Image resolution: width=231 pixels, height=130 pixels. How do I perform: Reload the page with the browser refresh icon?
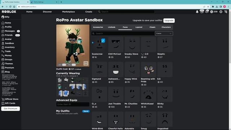(10, 6)
